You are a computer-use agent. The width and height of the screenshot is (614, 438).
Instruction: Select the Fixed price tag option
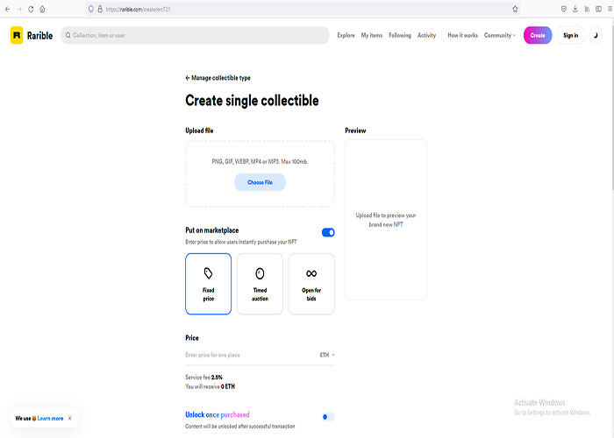(x=209, y=284)
